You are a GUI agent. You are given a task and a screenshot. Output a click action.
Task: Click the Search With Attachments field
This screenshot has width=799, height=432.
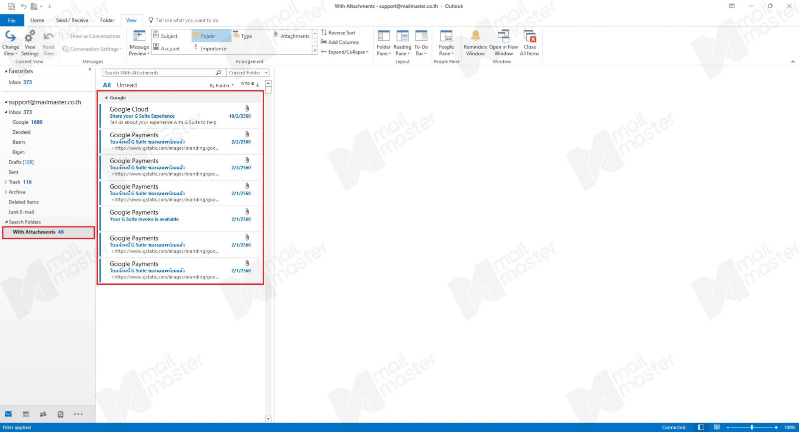point(158,73)
